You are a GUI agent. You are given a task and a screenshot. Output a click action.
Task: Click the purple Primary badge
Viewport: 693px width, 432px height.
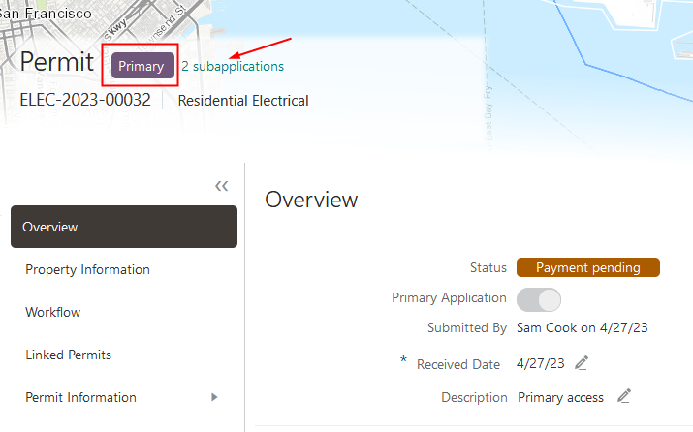pyautogui.click(x=142, y=66)
